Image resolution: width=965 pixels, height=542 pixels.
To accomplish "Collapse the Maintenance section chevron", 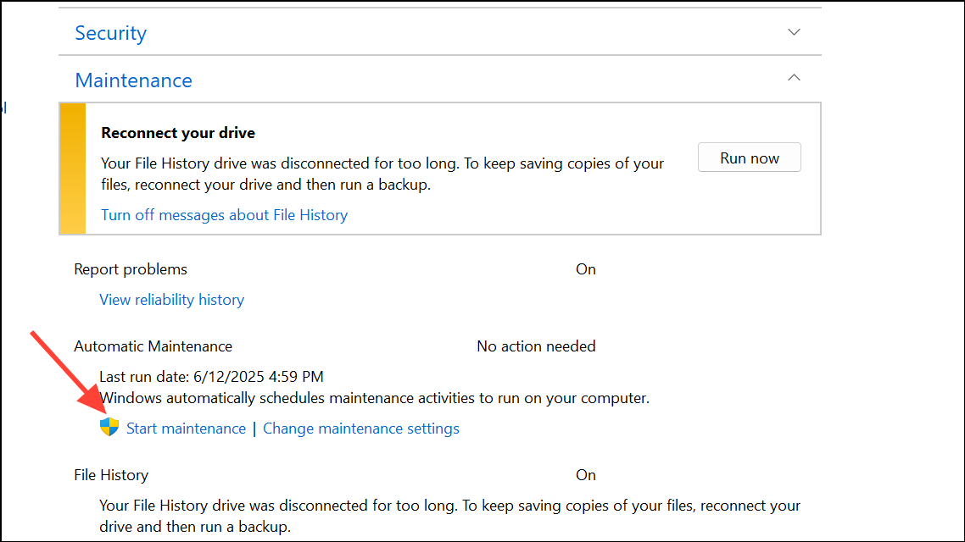I will [x=794, y=78].
